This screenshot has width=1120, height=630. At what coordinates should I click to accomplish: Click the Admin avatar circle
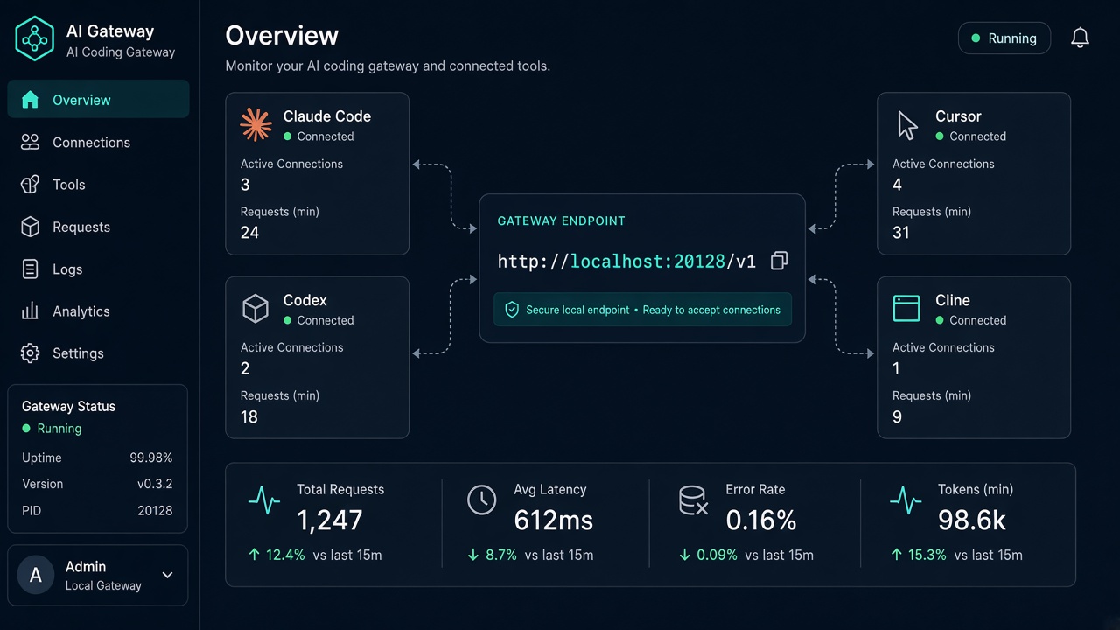36,576
